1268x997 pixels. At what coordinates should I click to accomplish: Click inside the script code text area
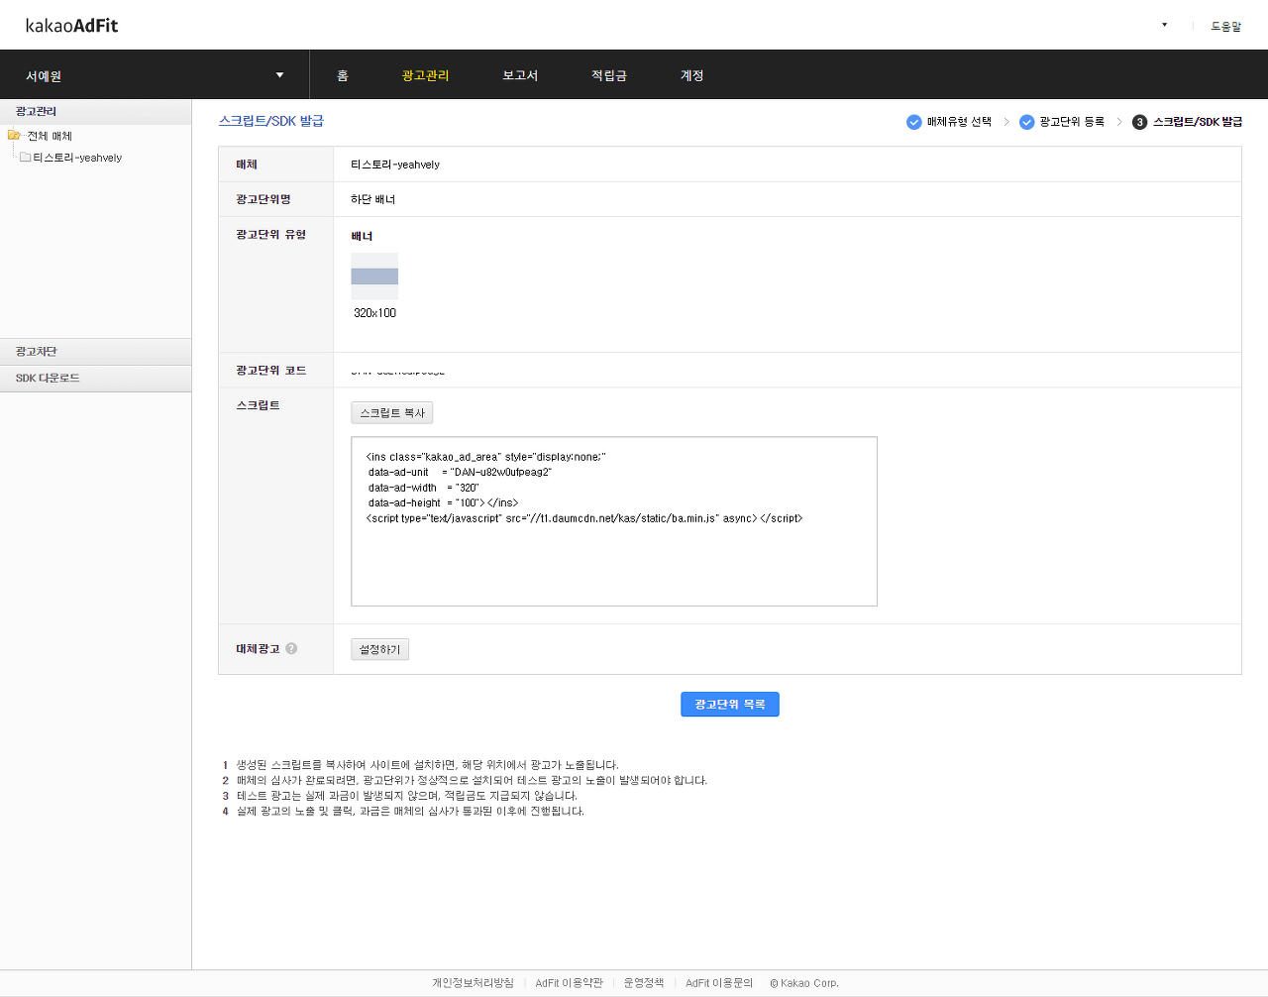click(x=614, y=521)
